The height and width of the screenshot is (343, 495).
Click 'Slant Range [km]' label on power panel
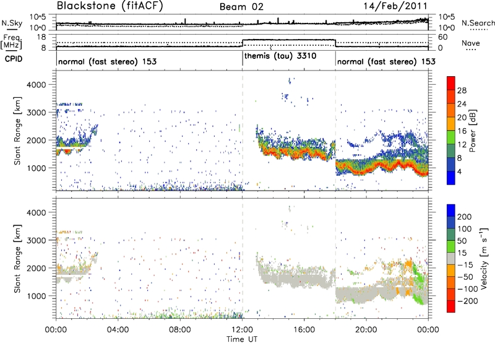point(17,131)
